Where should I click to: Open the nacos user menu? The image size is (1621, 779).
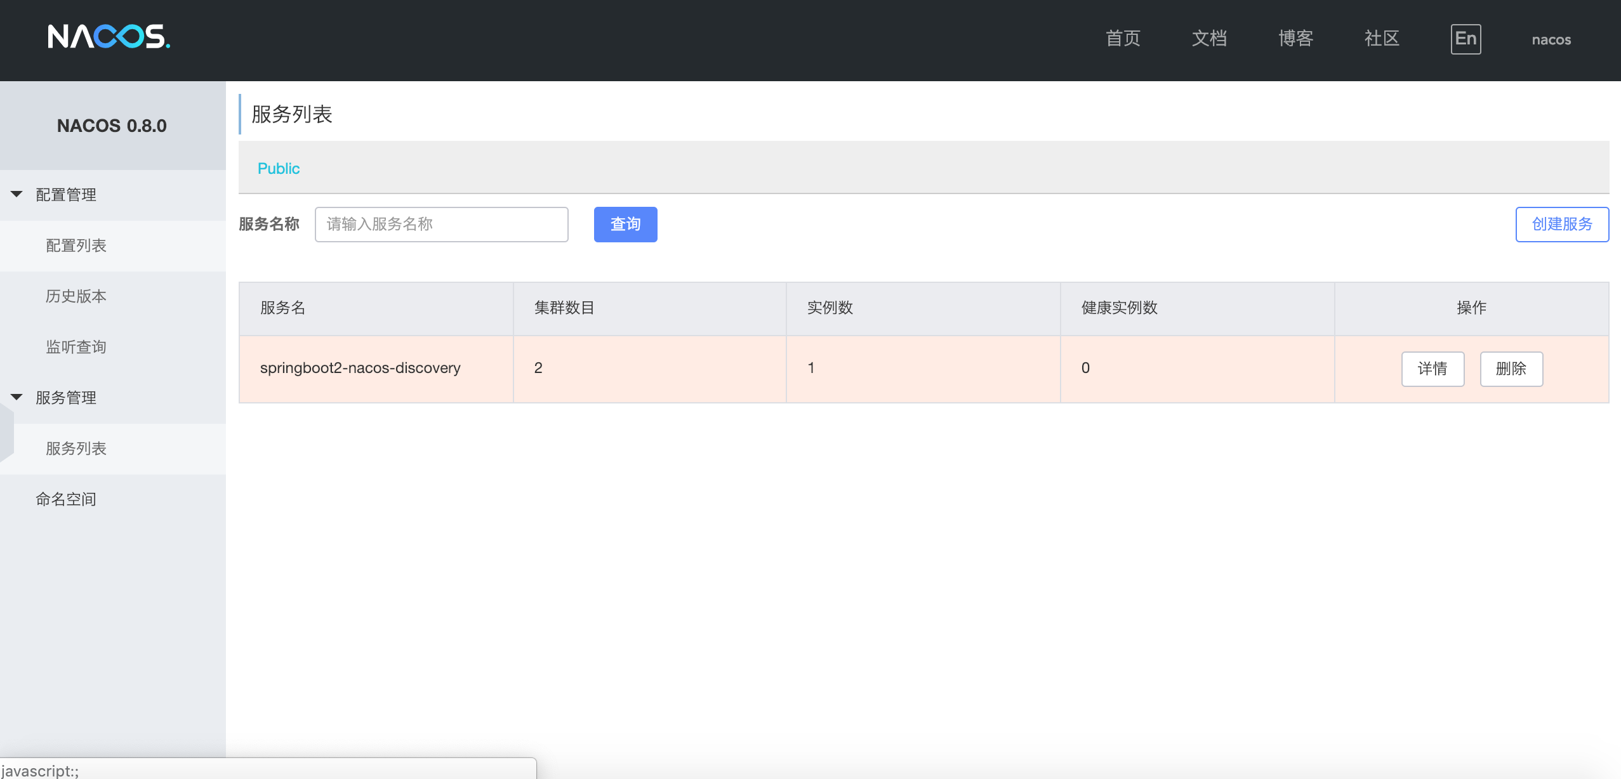[1551, 39]
